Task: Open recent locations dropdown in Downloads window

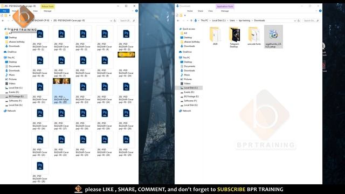Action: (188, 20)
